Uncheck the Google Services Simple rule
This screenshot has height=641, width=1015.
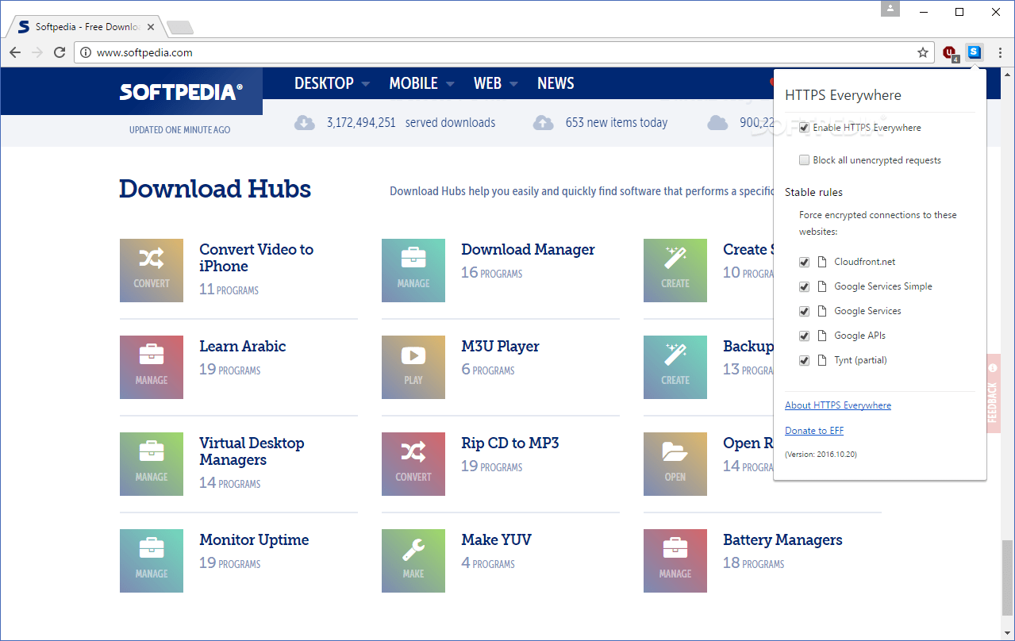805,286
